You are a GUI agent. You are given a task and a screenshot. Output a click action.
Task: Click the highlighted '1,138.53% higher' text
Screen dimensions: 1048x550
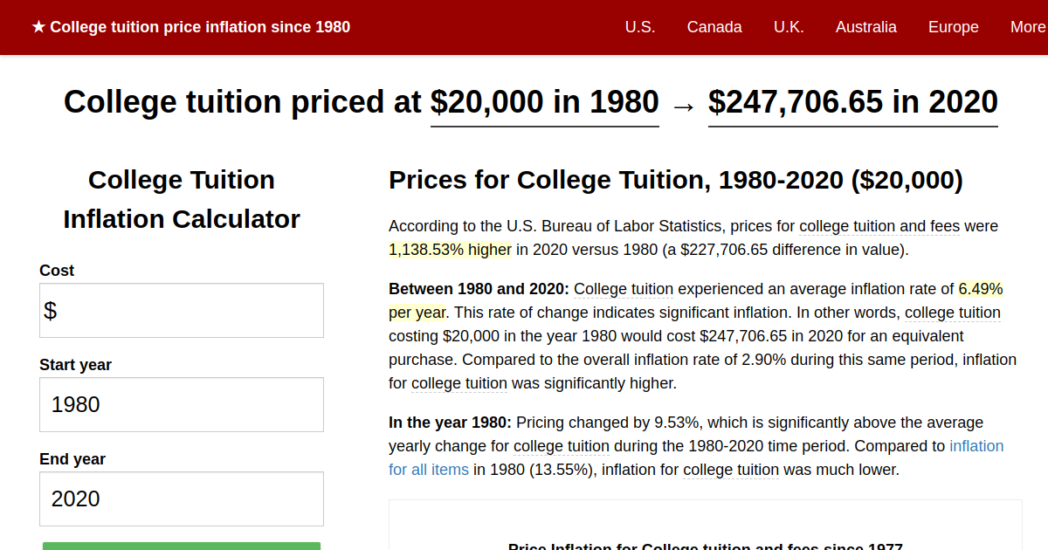(x=450, y=249)
